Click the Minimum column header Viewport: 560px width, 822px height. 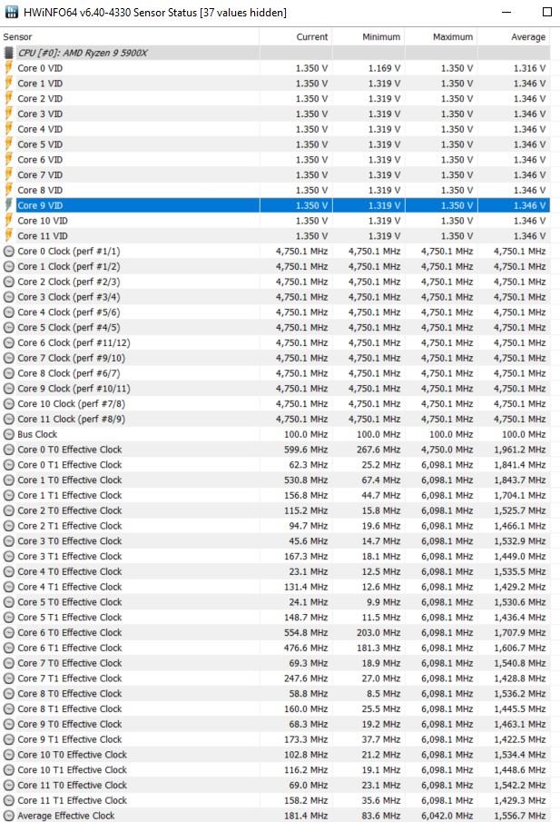pos(368,36)
